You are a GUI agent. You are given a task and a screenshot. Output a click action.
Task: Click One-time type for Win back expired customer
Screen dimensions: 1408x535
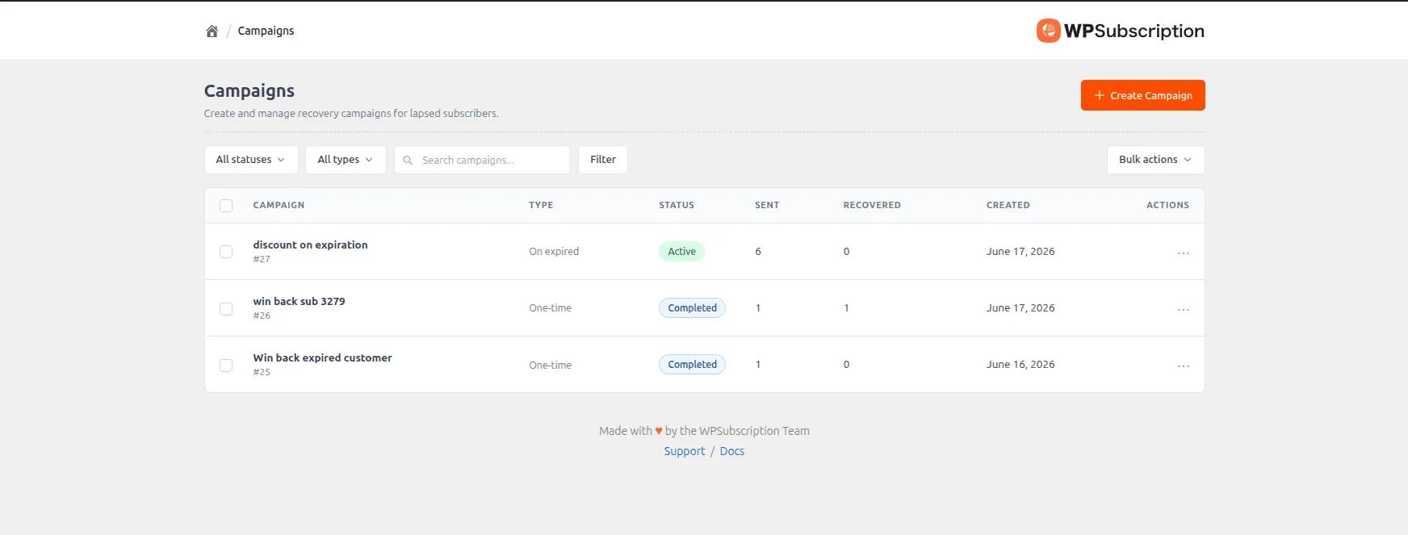tap(550, 365)
